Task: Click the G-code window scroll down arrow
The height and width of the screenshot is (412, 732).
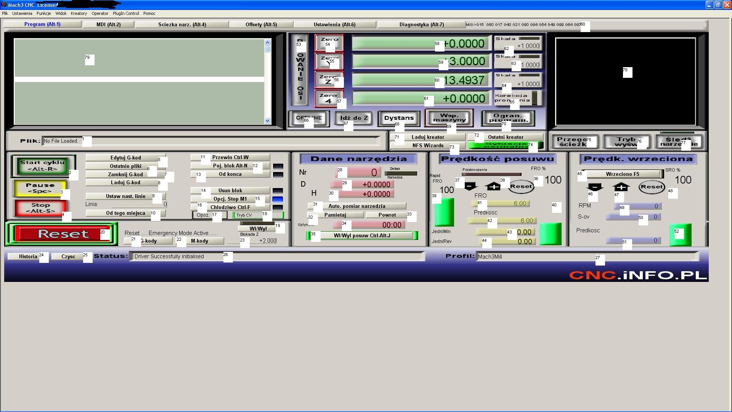Action: point(267,121)
